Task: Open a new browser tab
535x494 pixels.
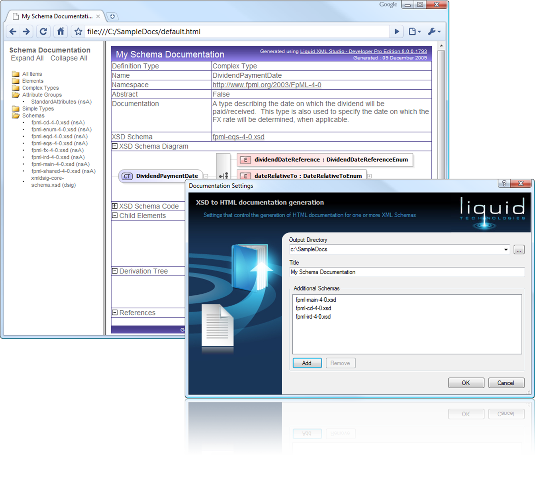Action: point(112,16)
